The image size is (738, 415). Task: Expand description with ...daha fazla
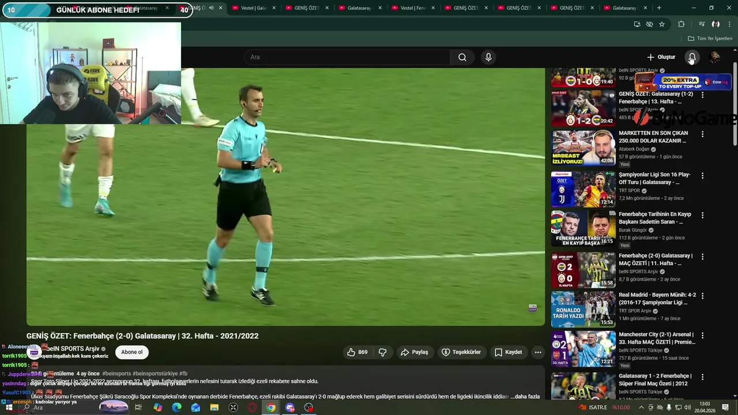[x=524, y=397]
